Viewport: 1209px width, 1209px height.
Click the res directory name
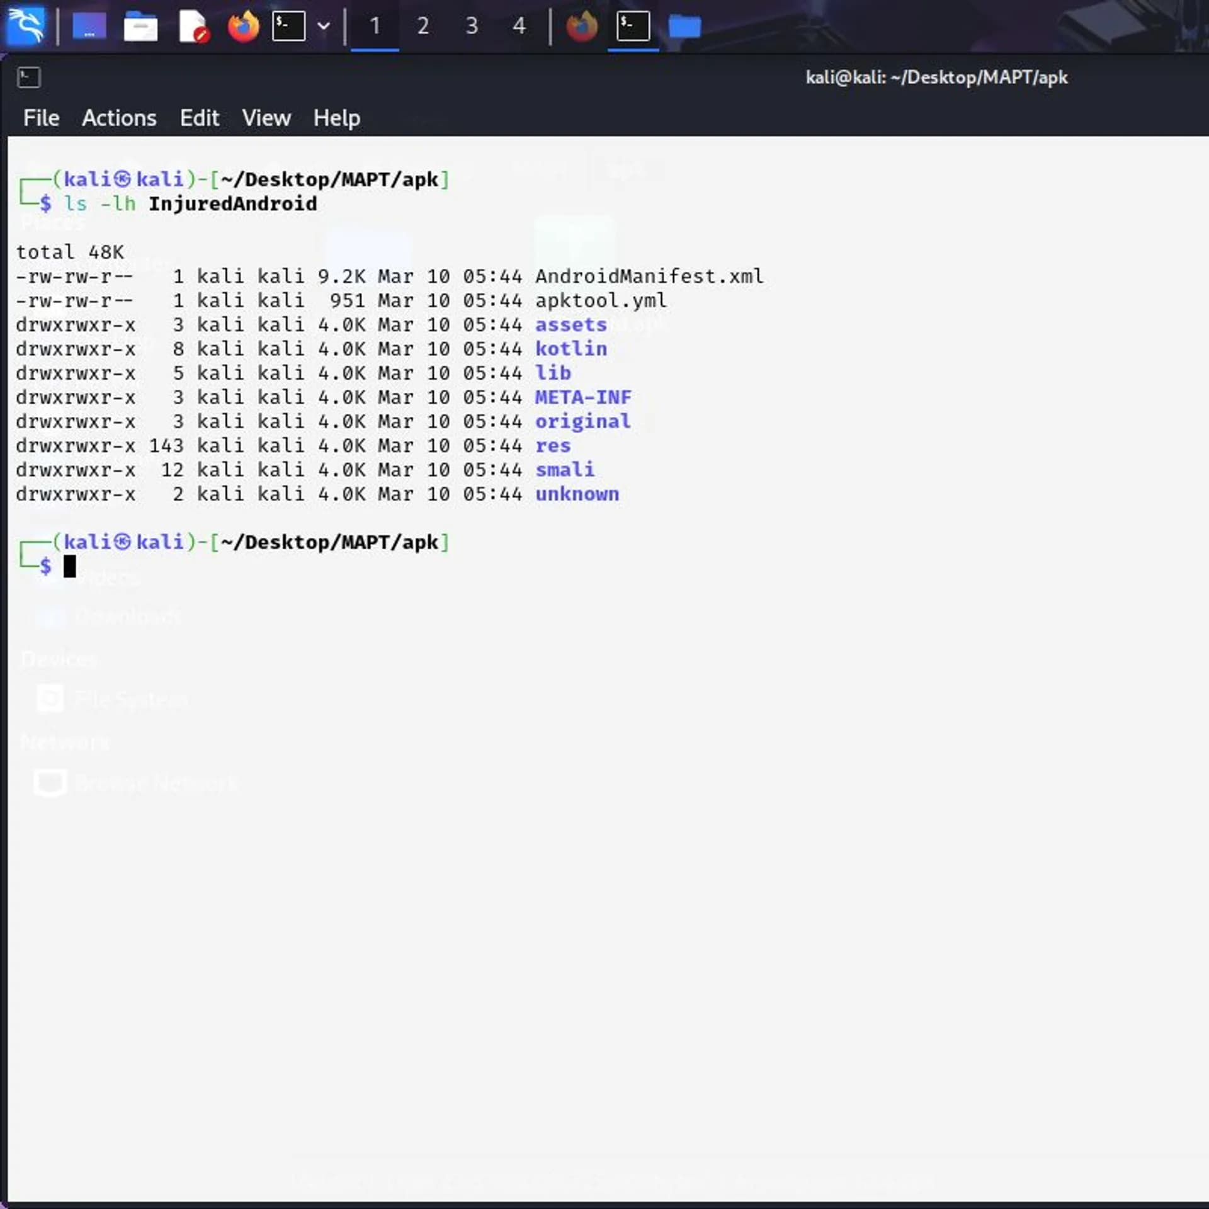click(553, 445)
